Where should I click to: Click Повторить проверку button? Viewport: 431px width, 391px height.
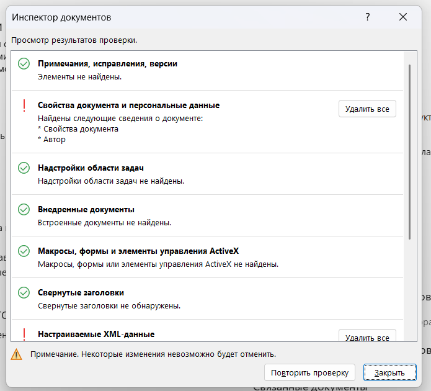[x=310, y=372]
